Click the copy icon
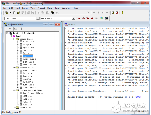 [x=43, y=12]
